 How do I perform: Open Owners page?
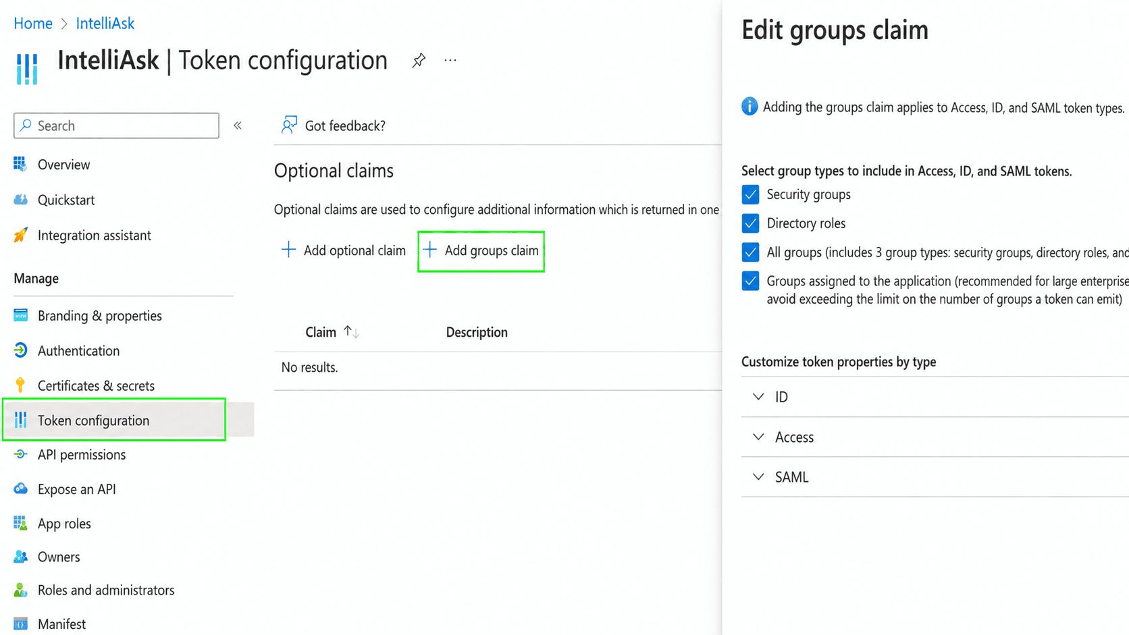click(59, 557)
